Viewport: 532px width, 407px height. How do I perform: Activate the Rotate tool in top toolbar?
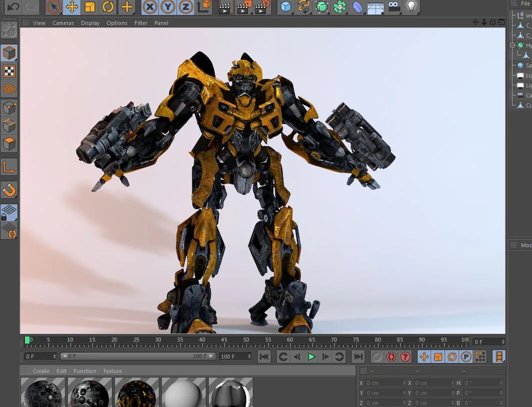(x=108, y=7)
